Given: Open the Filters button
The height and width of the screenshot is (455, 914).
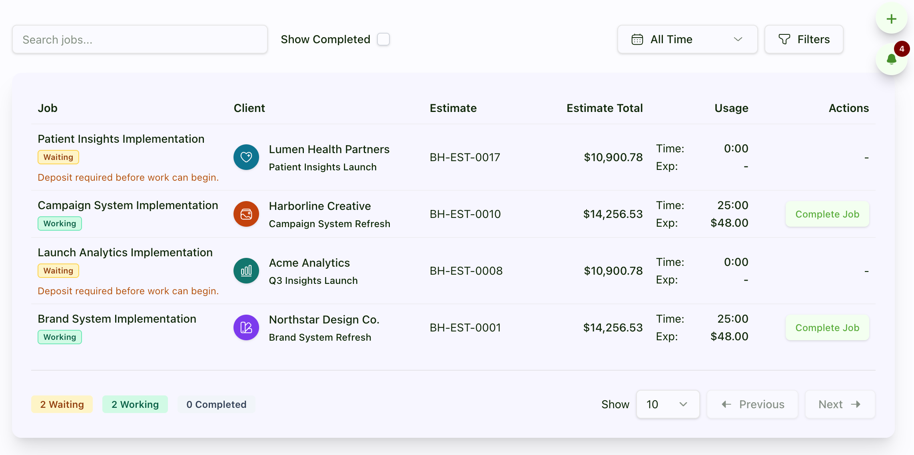Looking at the screenshot, I should (x=804, y=39).
